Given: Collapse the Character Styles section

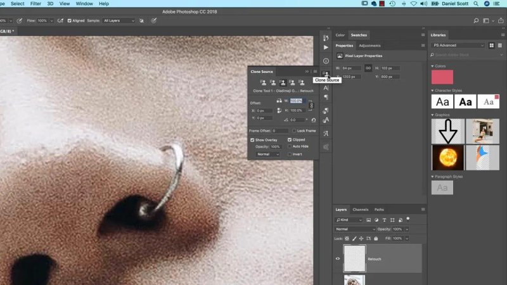Looking at the screenshot, I should pyautogui.click(x=433, y=91).
